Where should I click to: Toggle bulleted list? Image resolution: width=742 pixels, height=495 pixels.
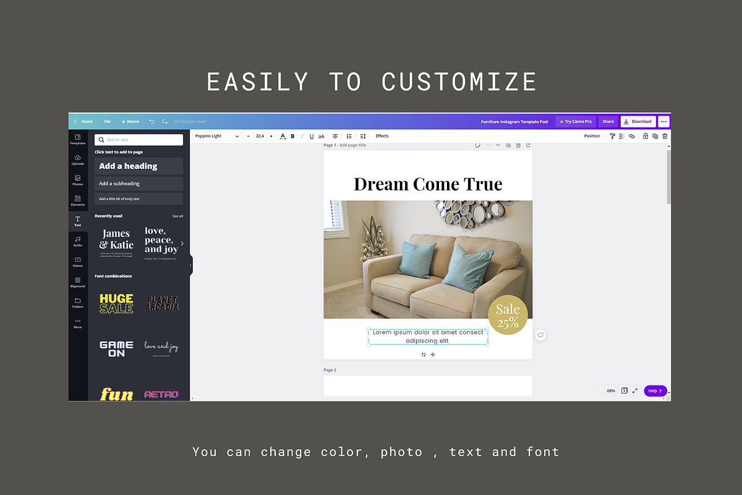(x=349, y=136)
